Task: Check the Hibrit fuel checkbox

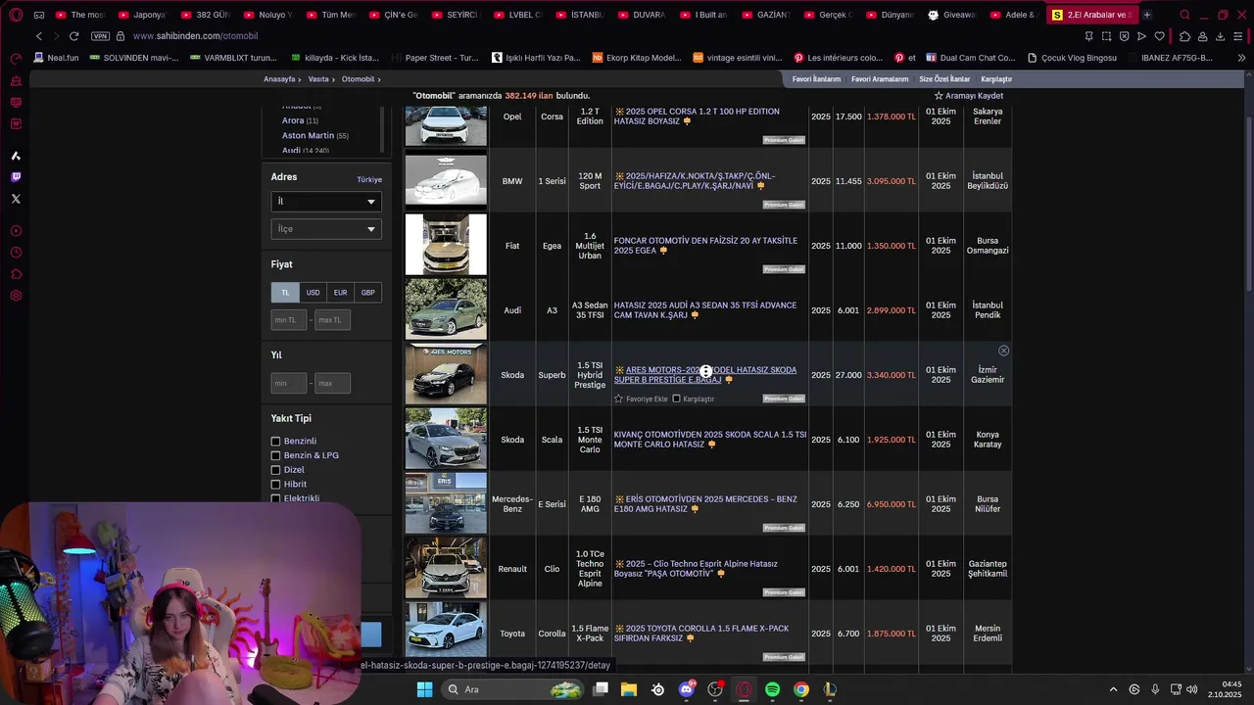Action: click(275, 484)
